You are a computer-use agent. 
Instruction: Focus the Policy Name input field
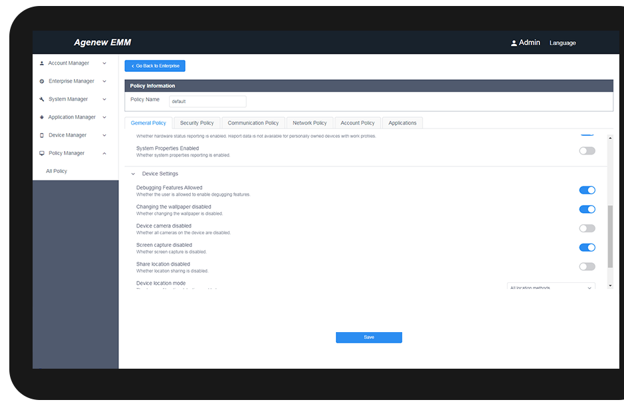point(208,101)
